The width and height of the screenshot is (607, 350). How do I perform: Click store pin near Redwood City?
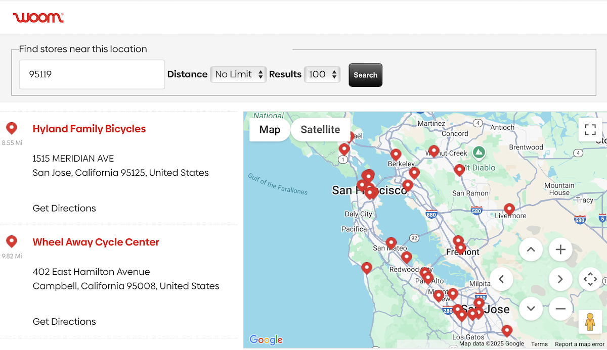[x=407, y=257]
